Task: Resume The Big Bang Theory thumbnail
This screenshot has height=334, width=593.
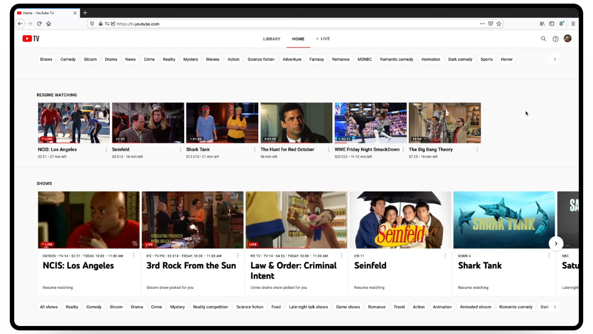Action: [445, 122]
